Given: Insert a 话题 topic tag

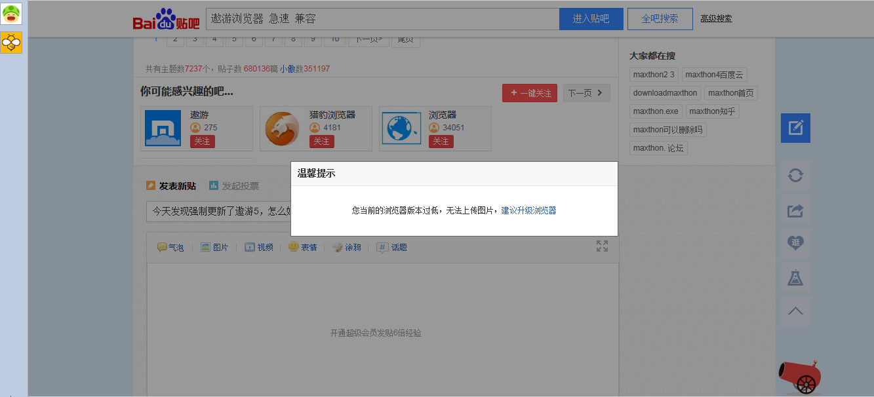Looking at the screenshot, I should click(x=392, y=247).
